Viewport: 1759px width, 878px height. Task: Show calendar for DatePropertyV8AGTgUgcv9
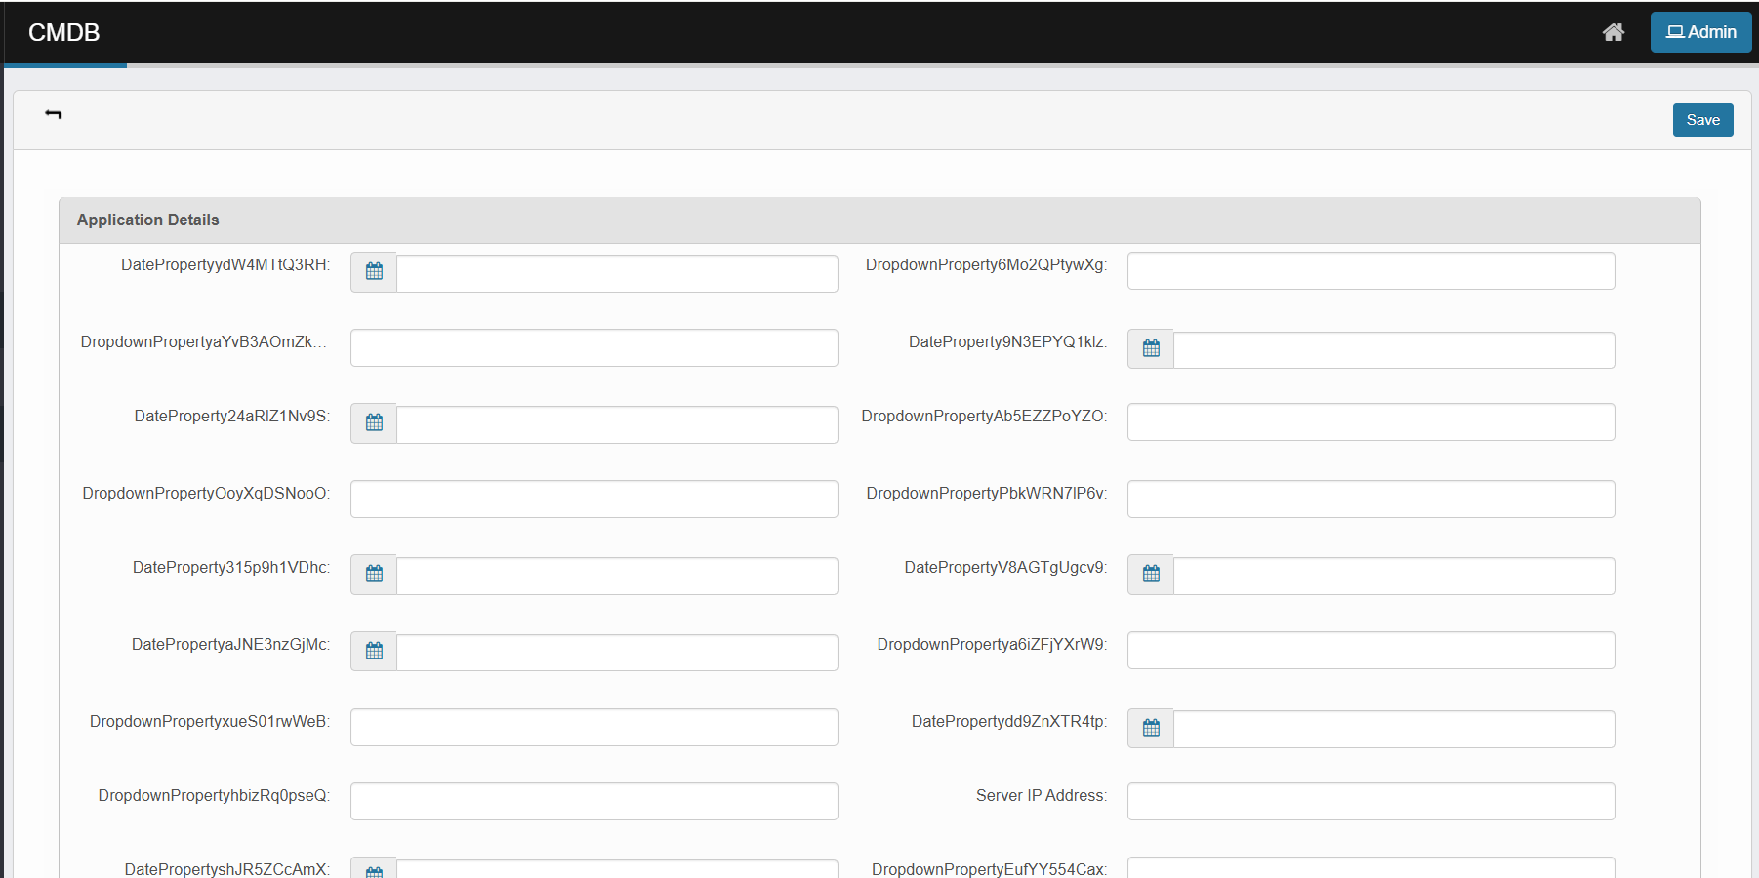point(1151,575)
